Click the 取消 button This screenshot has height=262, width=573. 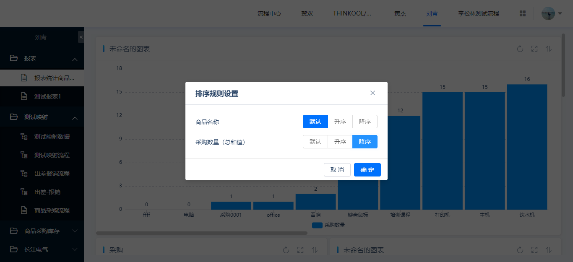pyautogui.click(x=337, y=170)
